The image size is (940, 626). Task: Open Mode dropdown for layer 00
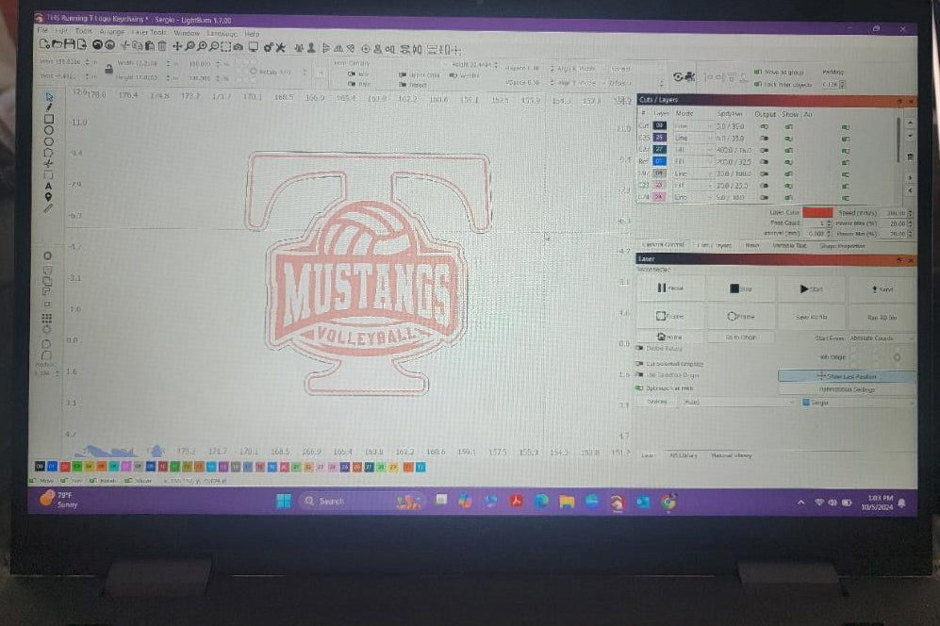point(692,126)
